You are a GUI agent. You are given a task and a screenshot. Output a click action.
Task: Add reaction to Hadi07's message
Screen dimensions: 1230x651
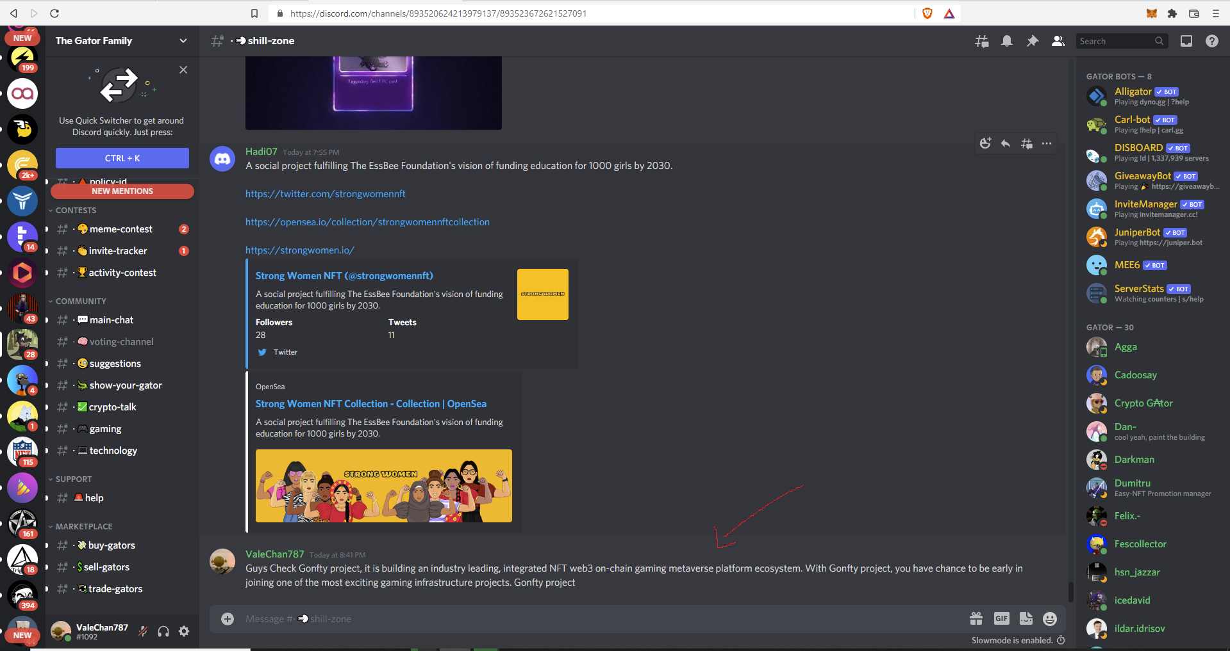pyautogui.click(x=986, y=143)
